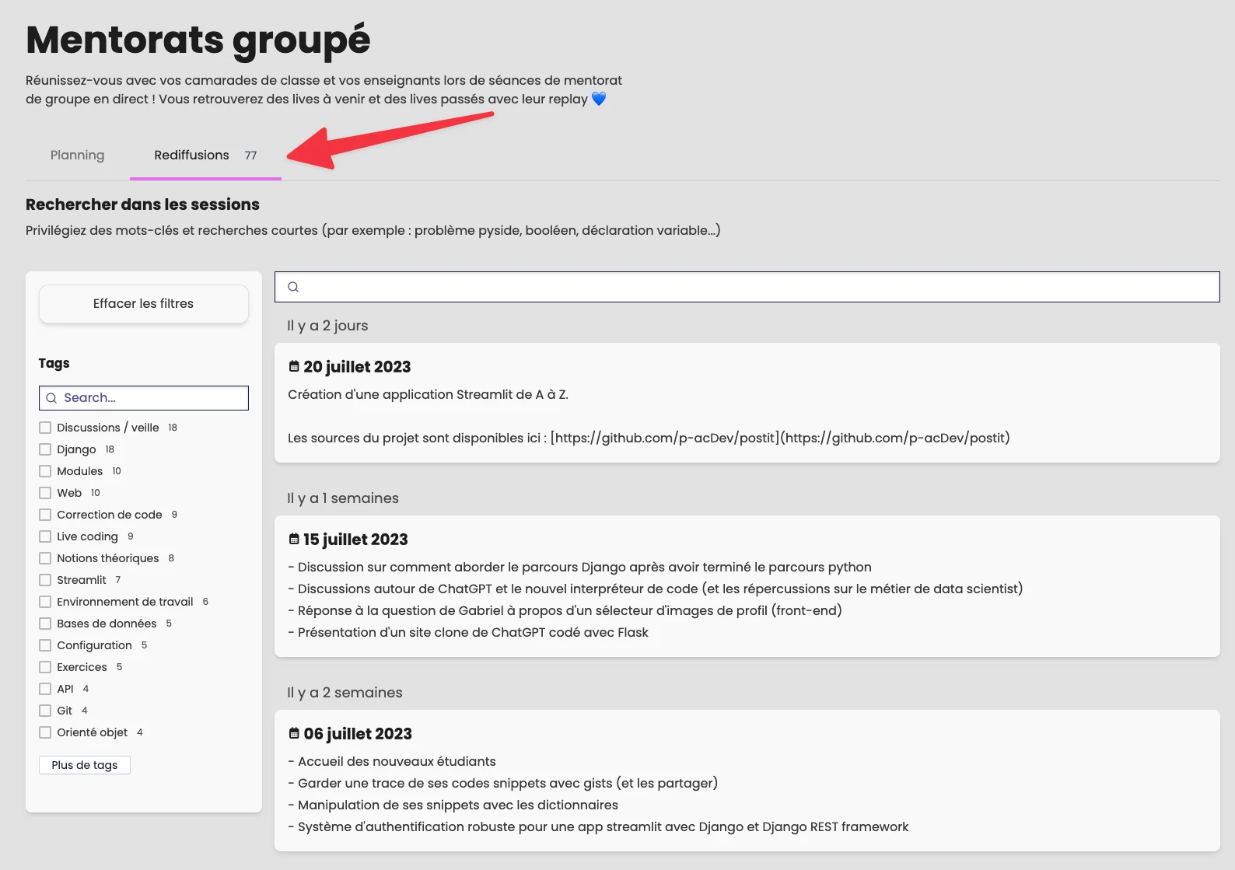Image resolution: width=1235 pixels, height=870 pixels.
Task: Tick the Git checkbox
Action: click(x=45, y=711)
